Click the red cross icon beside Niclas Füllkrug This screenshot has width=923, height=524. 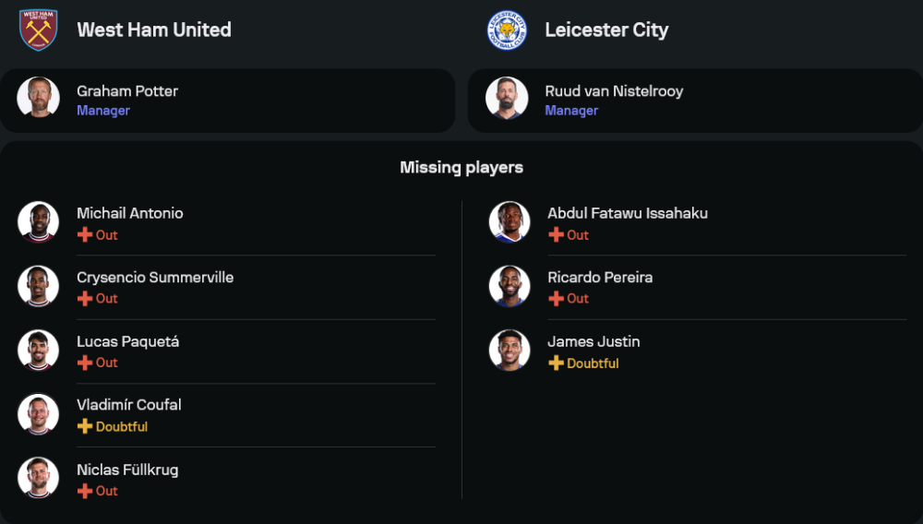coord(85,491)
